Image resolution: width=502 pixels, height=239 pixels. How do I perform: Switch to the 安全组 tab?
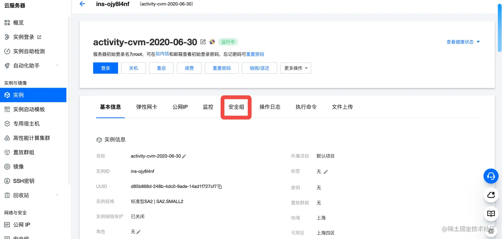[x=236, y=107]
